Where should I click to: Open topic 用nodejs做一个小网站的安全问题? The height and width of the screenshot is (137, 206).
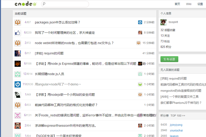(65, 95)
